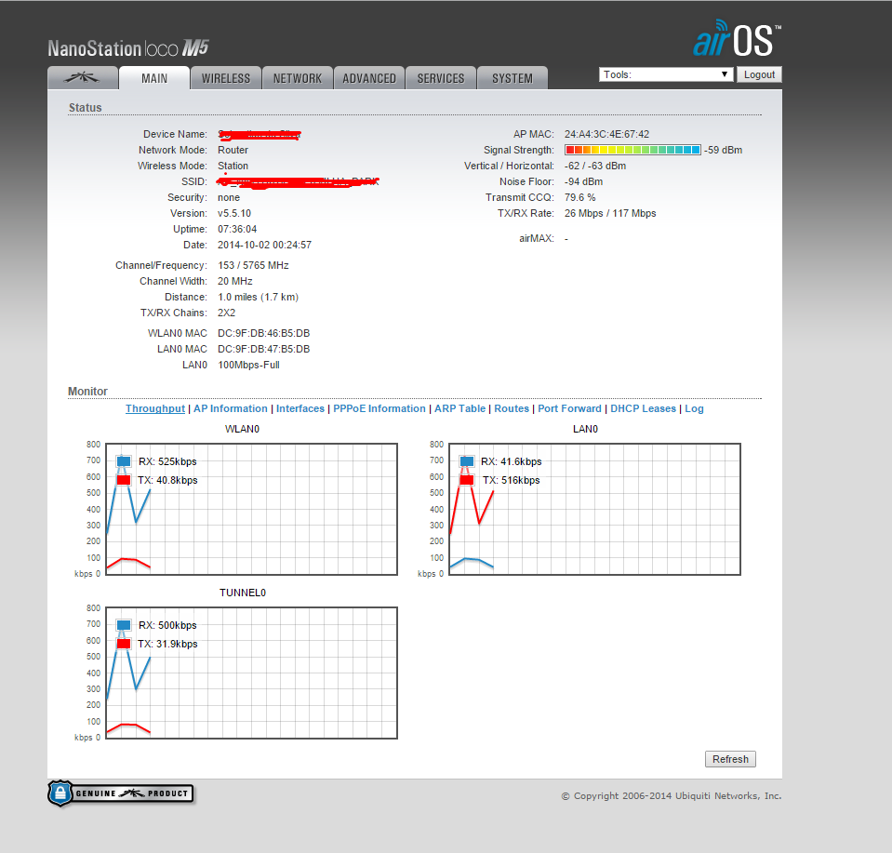Open AP Information link

pos(231,408)
